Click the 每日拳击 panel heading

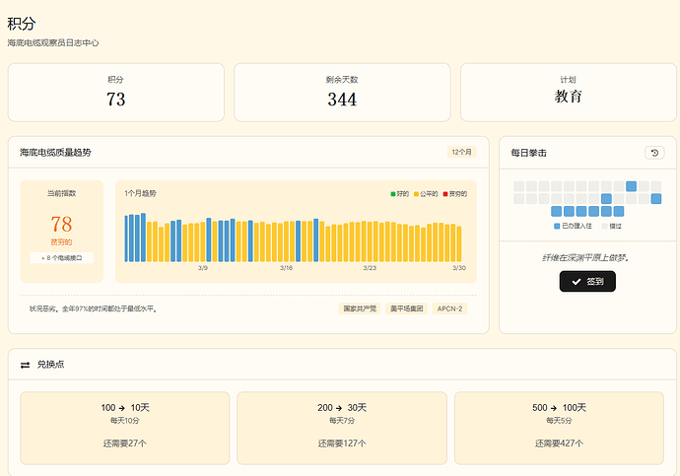pyautogui.click(x=528, y=153)
